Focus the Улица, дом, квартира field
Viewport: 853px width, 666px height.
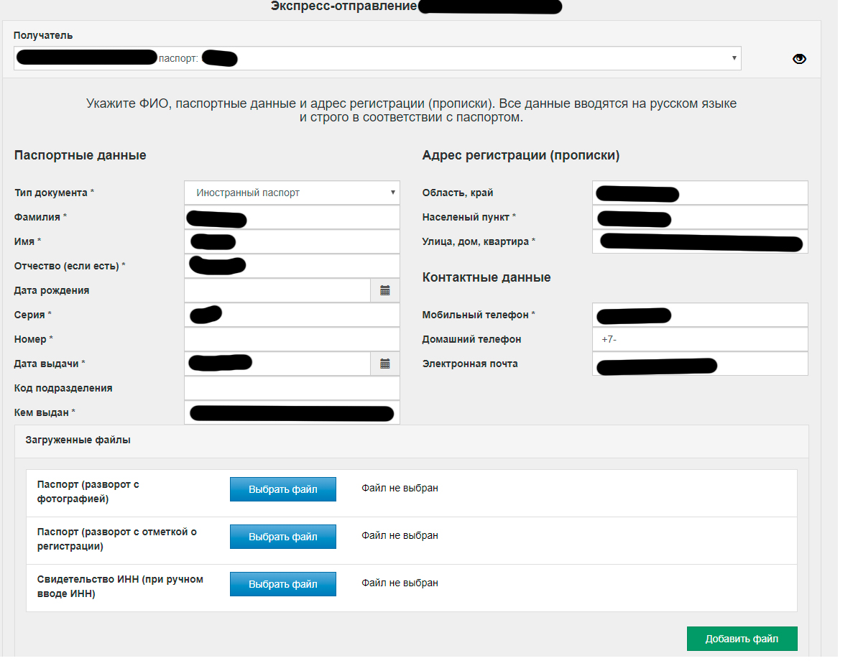coord(700,242)
